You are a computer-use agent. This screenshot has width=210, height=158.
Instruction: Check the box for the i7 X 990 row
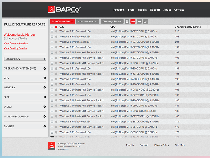coord(52,63)
